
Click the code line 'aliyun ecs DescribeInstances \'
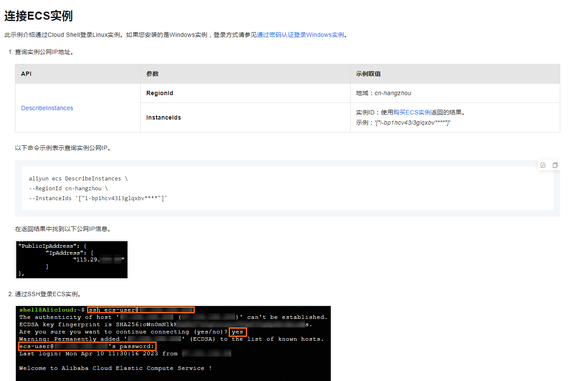point(78,179)
